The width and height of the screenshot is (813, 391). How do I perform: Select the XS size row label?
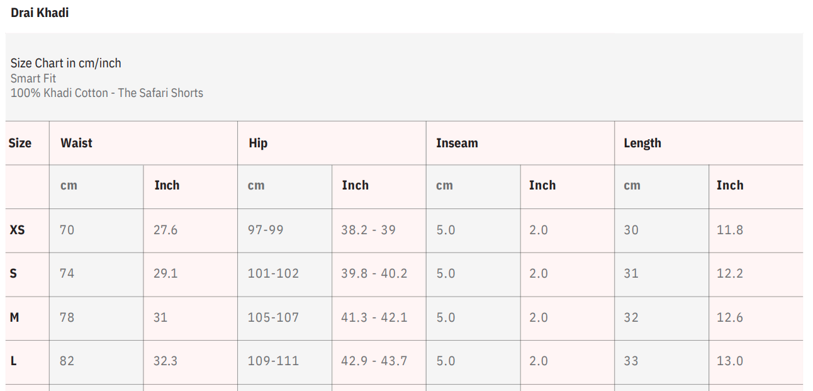[17, 230]
